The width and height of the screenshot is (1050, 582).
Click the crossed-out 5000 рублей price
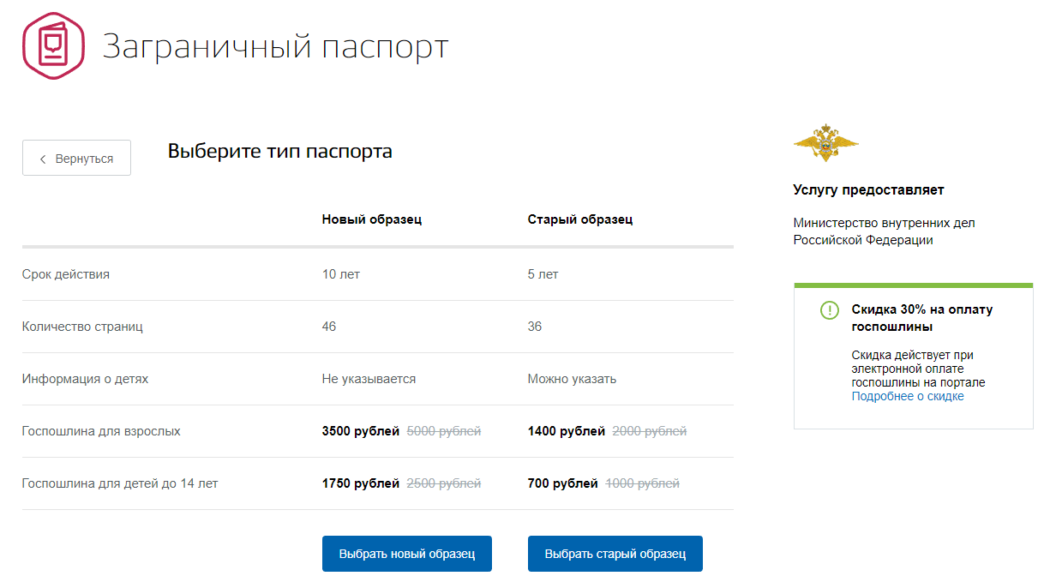(443, 431)
